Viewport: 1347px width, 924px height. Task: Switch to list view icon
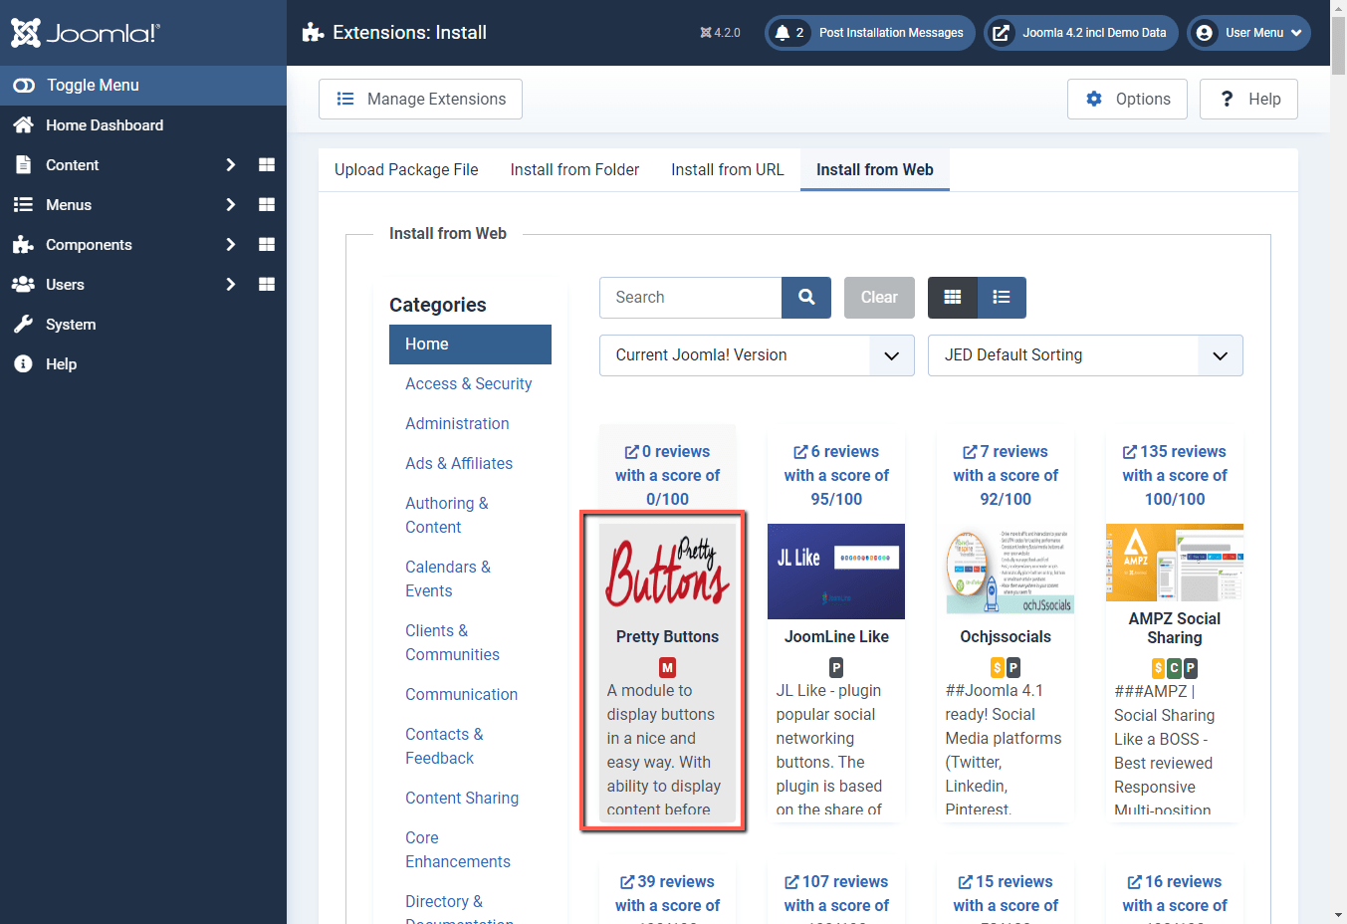pos(1002,297)
